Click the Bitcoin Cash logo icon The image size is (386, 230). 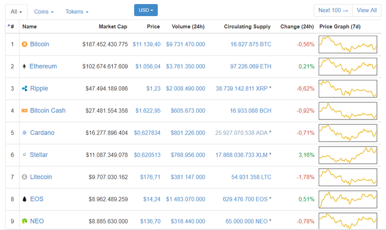[24, 110]
